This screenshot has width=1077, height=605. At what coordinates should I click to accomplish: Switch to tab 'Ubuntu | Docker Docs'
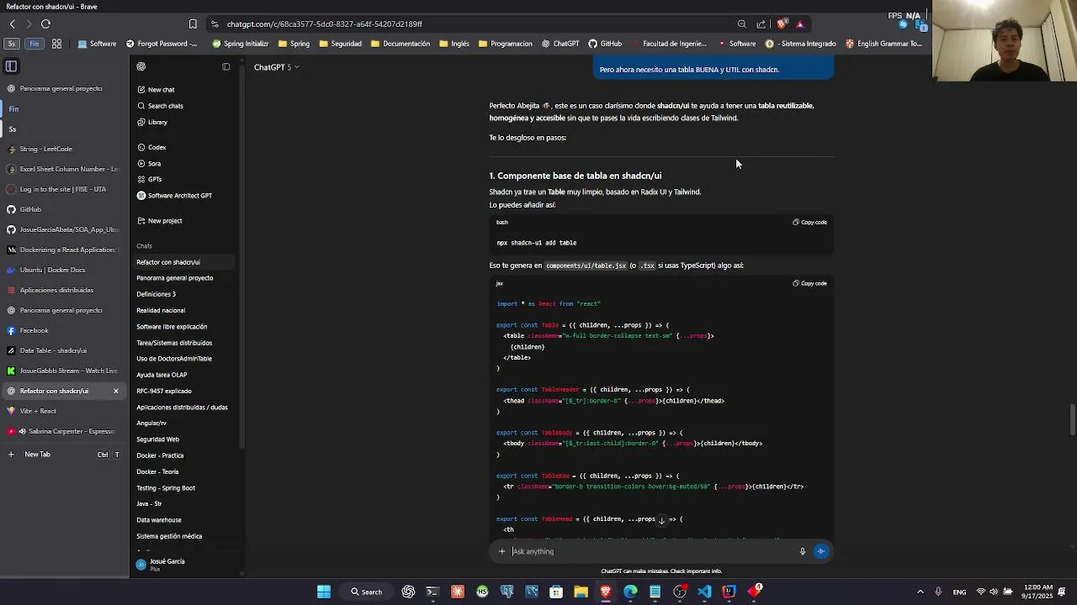click(63, 270)
